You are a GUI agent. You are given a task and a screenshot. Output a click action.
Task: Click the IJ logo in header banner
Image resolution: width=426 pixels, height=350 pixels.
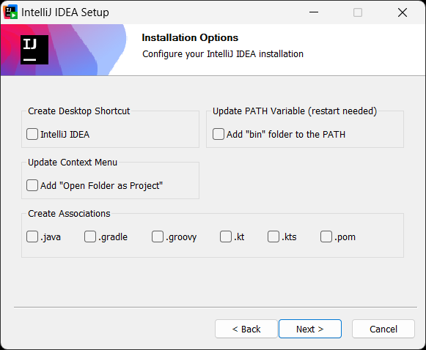click(x=34, y=50)
